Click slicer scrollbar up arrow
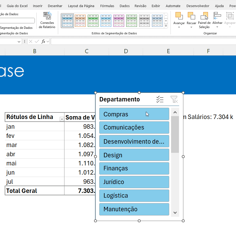The image size is (236, 227). (175, 112)
